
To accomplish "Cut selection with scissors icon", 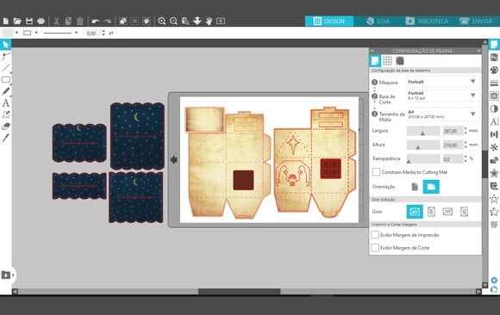I will pos(56,21).
